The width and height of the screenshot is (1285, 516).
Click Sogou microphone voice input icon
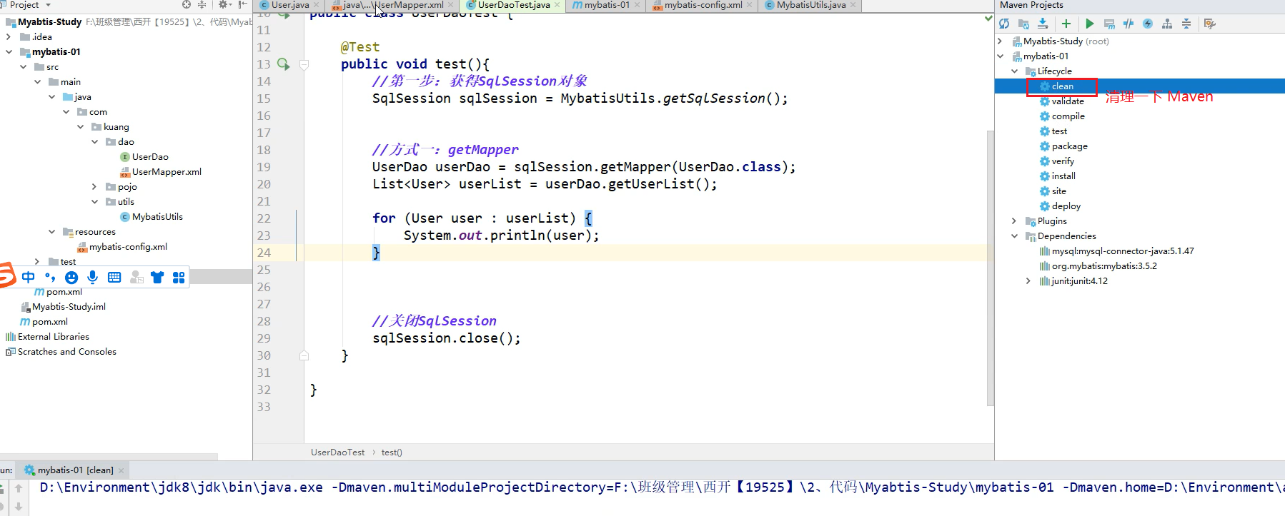(x=92, y=277)
